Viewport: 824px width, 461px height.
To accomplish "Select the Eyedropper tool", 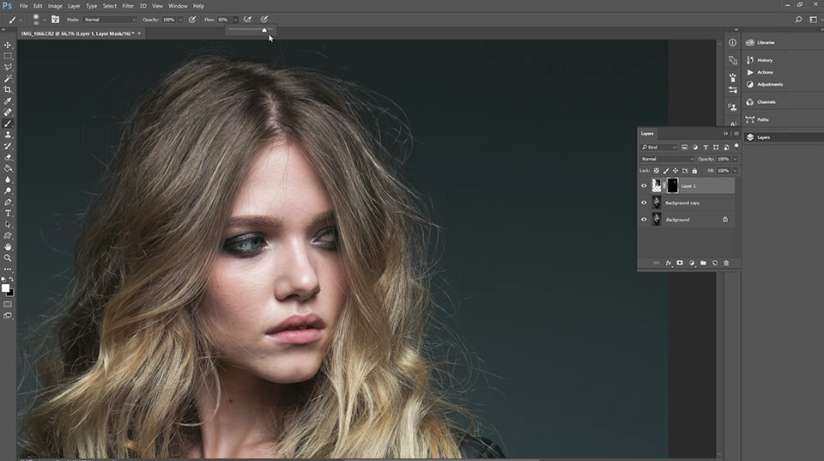I will point(8,101).
